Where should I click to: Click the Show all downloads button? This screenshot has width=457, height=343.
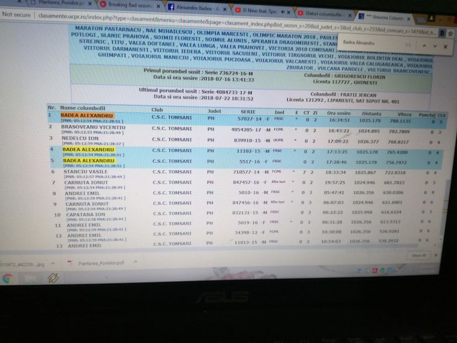point(418,255)
